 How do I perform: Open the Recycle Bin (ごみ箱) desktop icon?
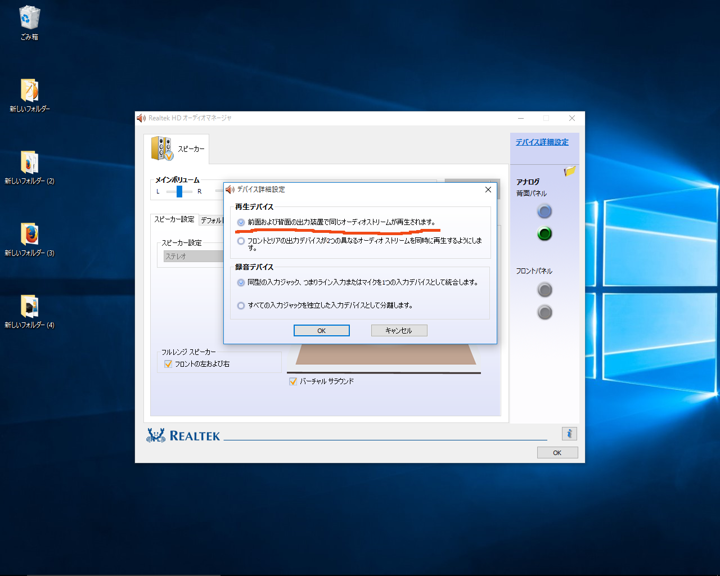click(29, 23)
